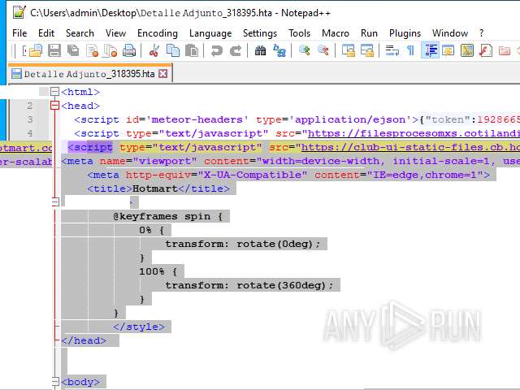Click the </head> closing tag

click(84, 340)
